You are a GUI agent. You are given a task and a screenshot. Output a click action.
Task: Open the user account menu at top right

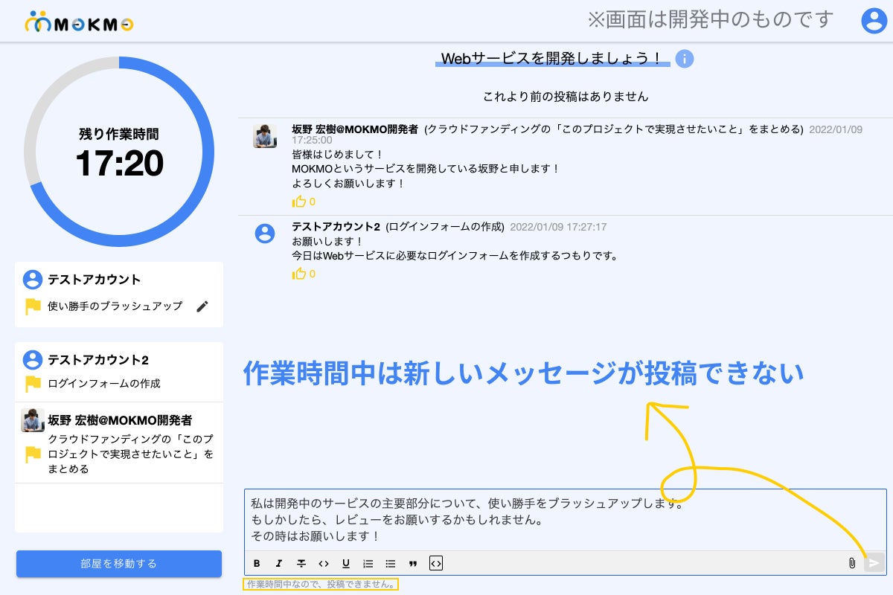tap(874, 21)
